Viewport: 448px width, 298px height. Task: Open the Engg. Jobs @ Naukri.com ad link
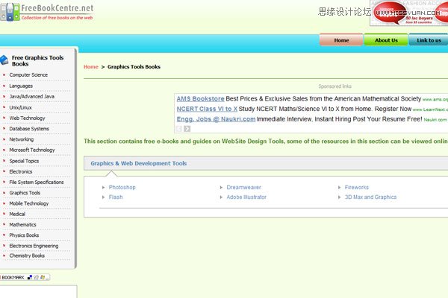[x=216, y=119]
